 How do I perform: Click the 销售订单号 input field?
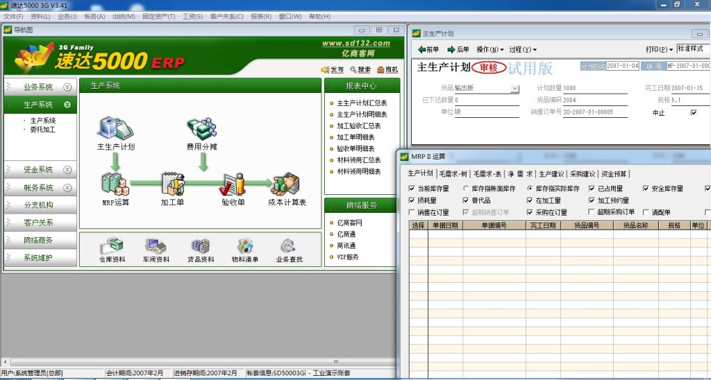[x=595, y=112]
